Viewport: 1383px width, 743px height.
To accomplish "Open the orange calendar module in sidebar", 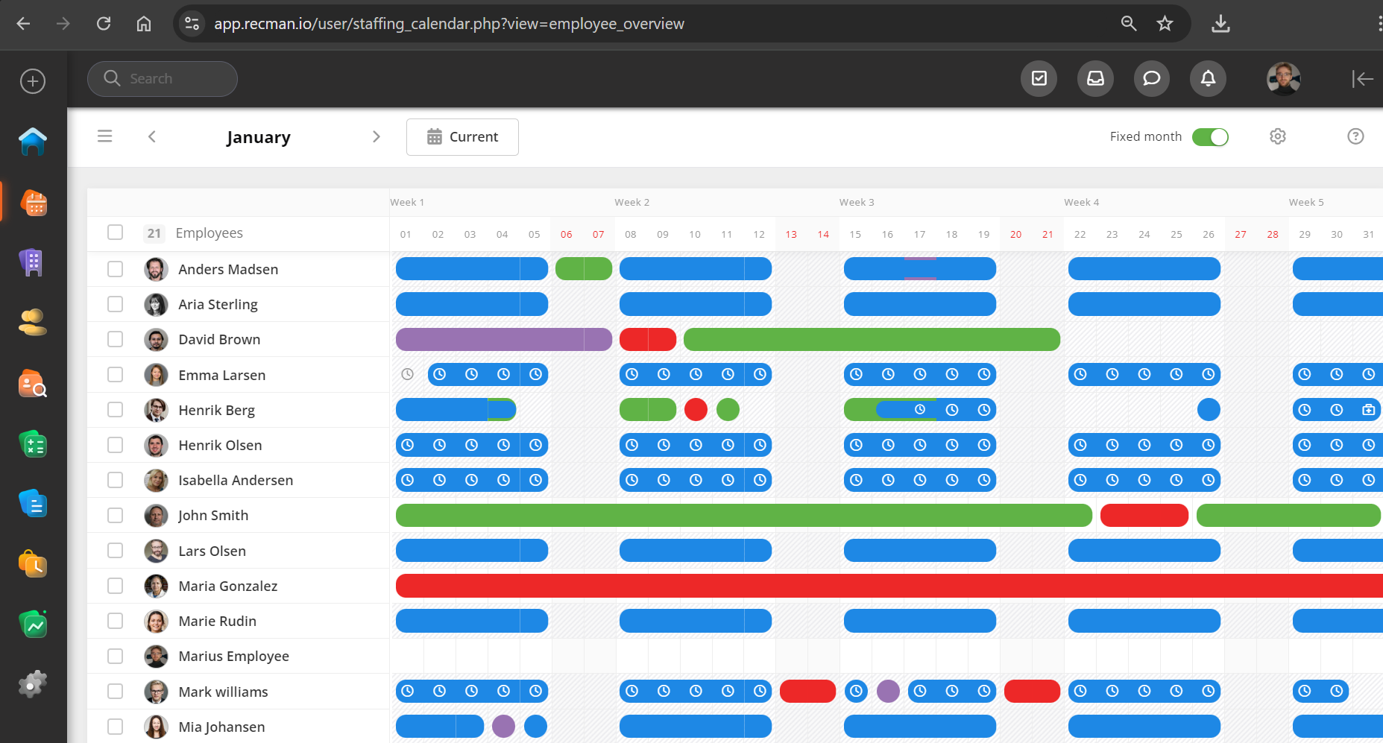I will pyautogui.click(x=34, y=202).
